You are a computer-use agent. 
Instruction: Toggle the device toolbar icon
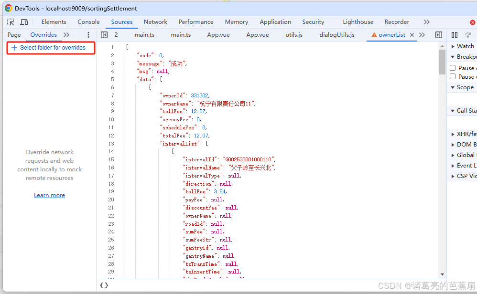point(24,22)
